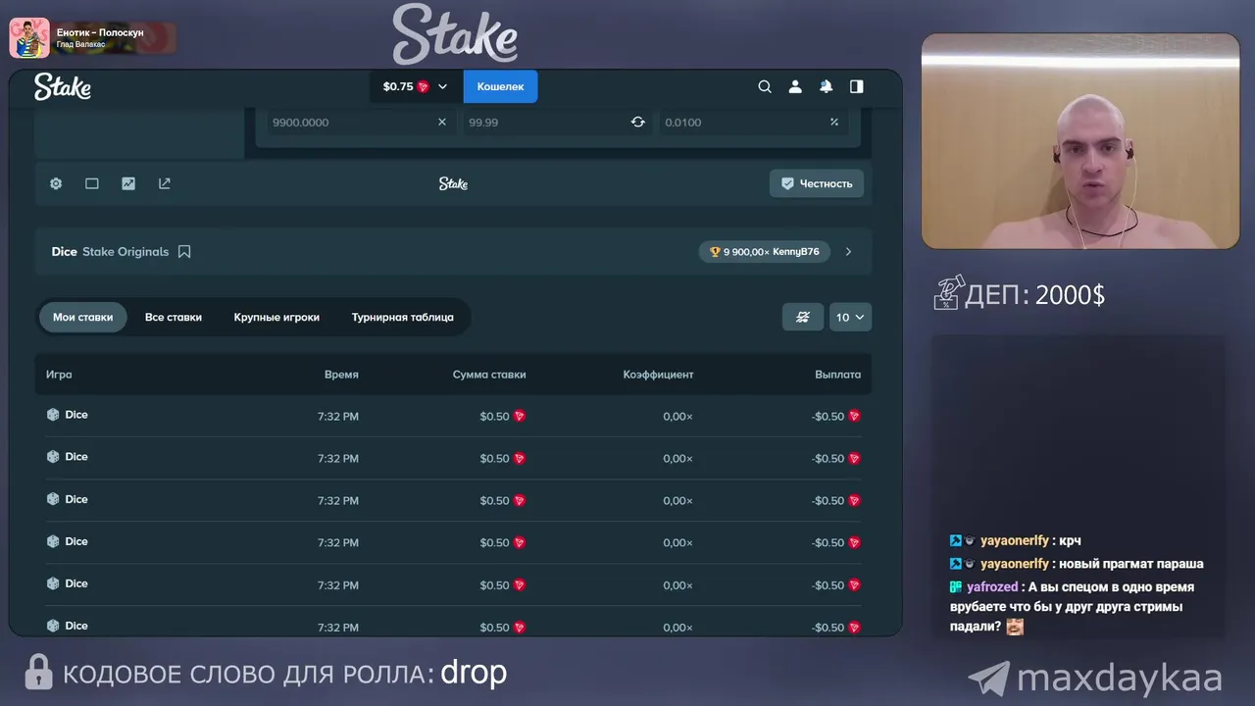Open the 9 900,00× KennyB76 badge
This screenshot has width=1255, height=706.
click(x=764, y=252)
